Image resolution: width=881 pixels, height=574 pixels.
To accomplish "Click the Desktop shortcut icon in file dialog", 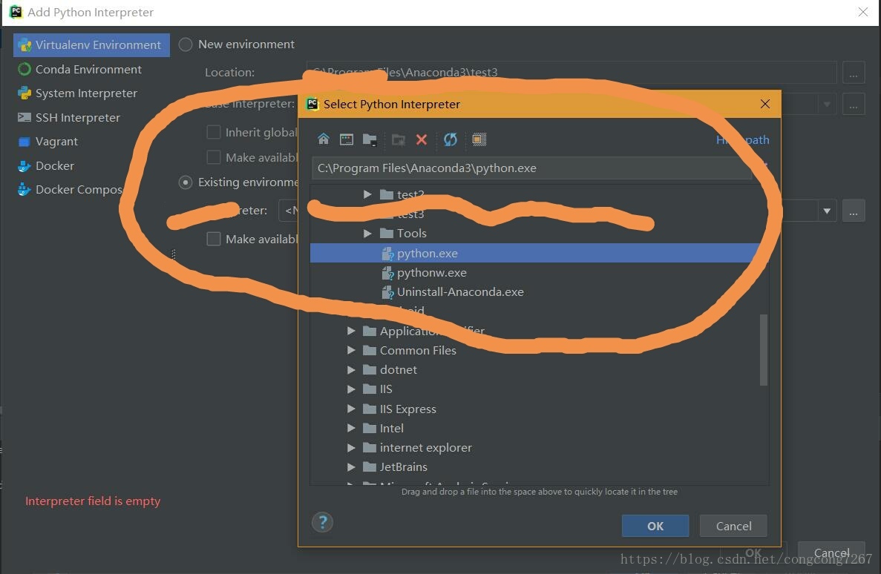I will point(346,139).
